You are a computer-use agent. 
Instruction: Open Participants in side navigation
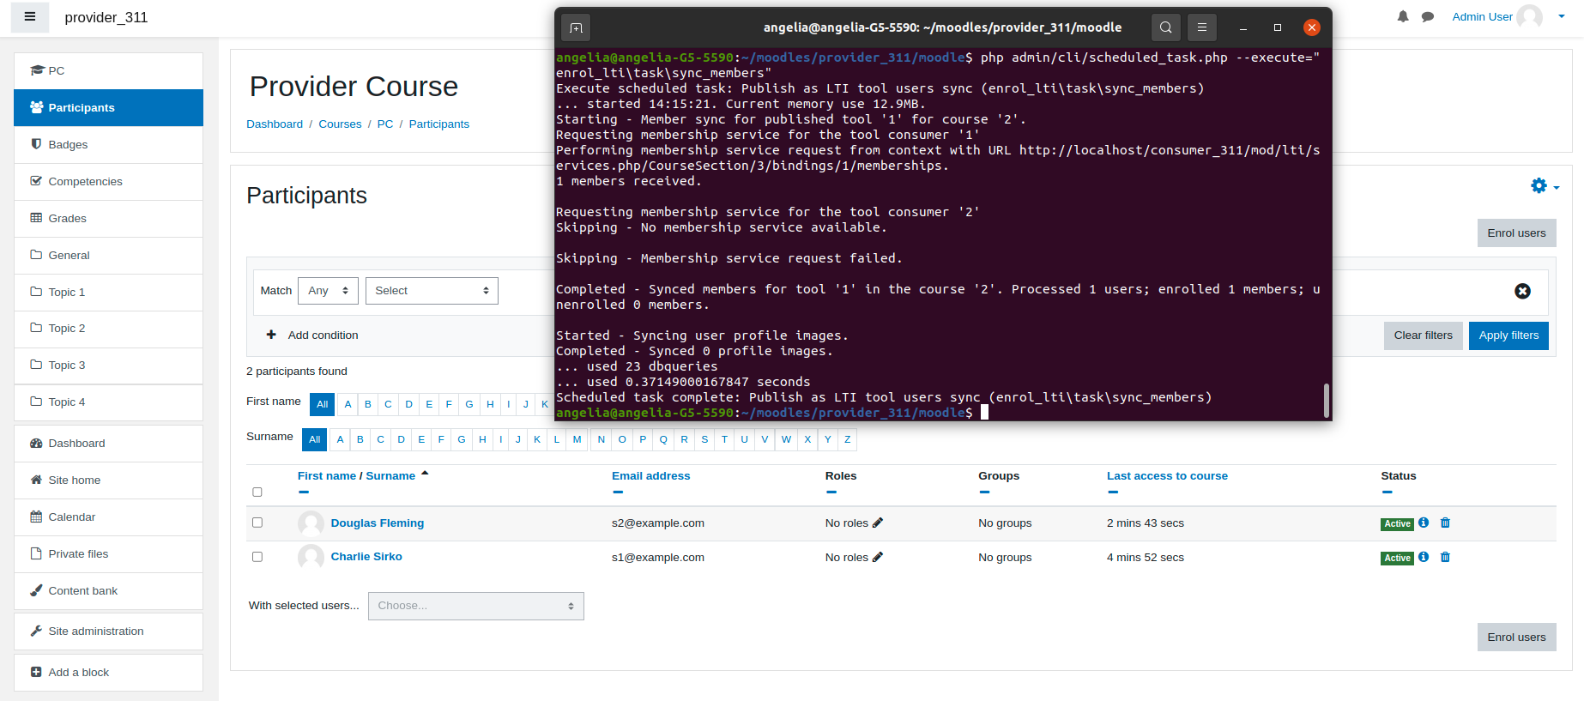click(x=108, y=107)
